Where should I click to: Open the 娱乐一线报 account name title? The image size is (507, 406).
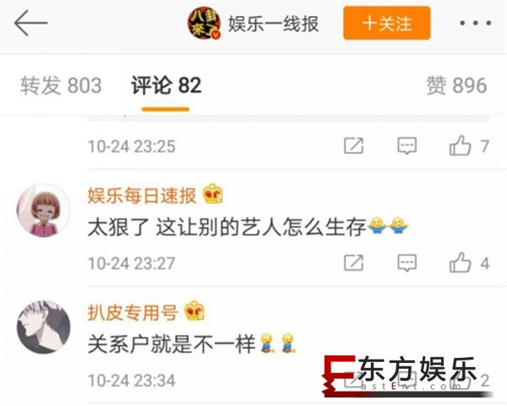[274, 24]
